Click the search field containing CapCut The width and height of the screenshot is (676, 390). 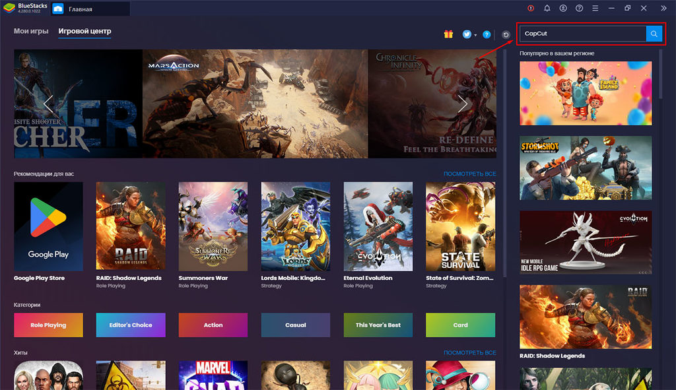(582, 34)
